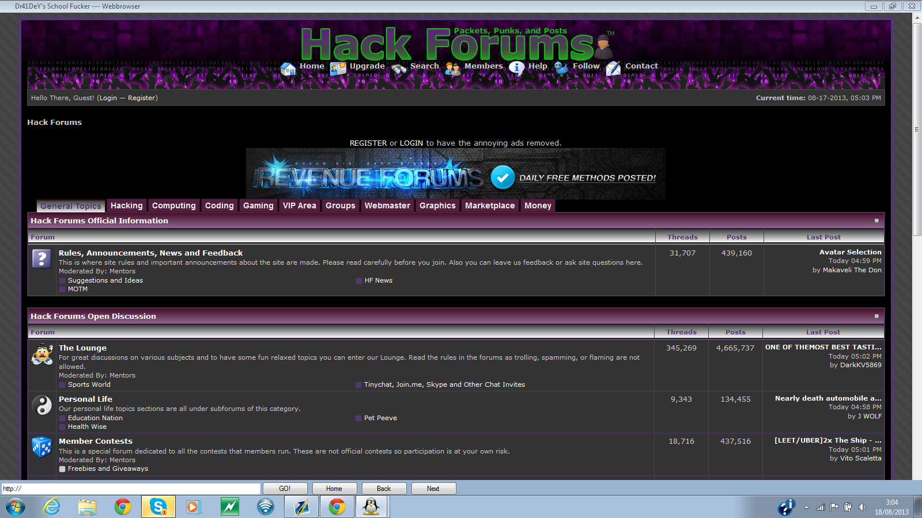This screenshot has width=922, height=518.
Task: Open the Rules, Announcements, News and Feedback forum
Action: (150, 253)
